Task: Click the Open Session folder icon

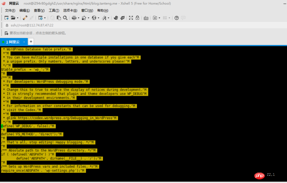Action: (13, 18)
